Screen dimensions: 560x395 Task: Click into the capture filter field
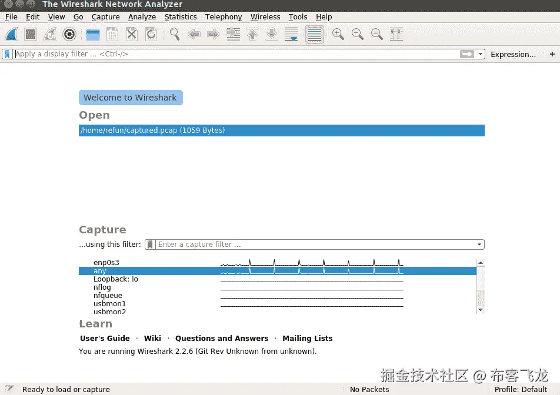(315, 245)
